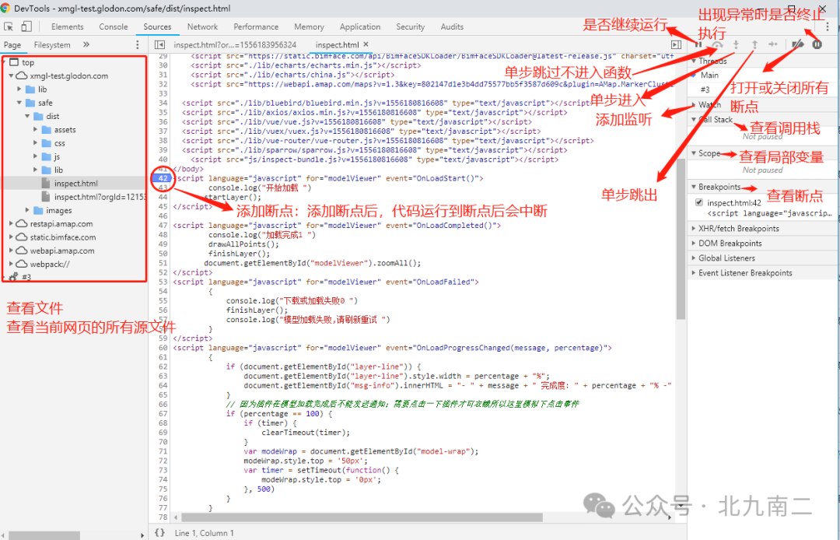Screen dimensions: 840x540
Task: Open the navigator pane three-dot menu
Action: tap(138, 45)
